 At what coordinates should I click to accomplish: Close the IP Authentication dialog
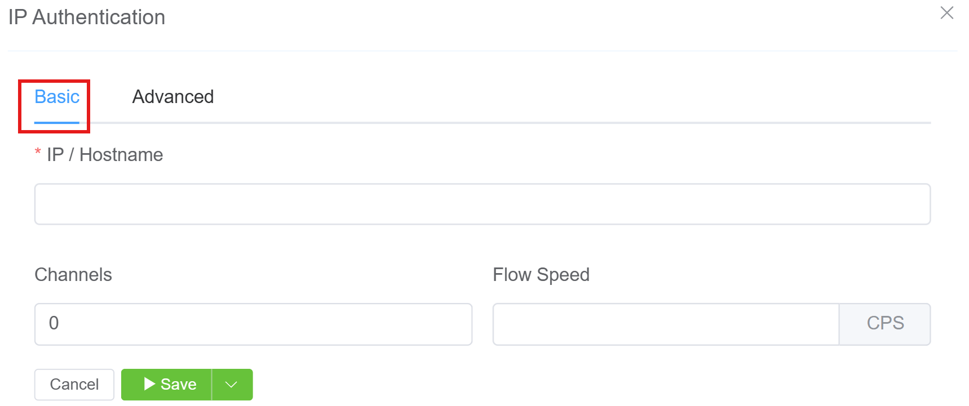(946, 13)
